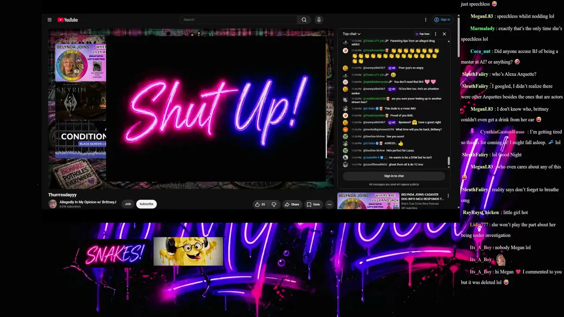This screenshot has width=564, height=317.
Task: Subscribe to the BrittneyJ channel
Action: click(146, 204)
